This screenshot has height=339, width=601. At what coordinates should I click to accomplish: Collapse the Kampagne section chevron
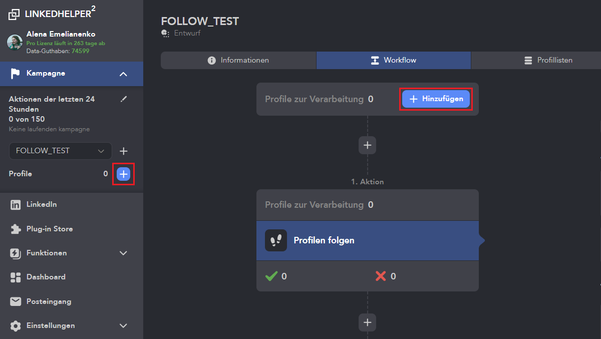click(123, 74)
